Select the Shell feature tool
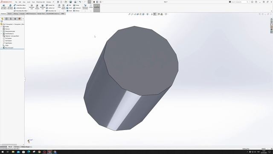The image size is (273, 154). (x=69, y=11)
